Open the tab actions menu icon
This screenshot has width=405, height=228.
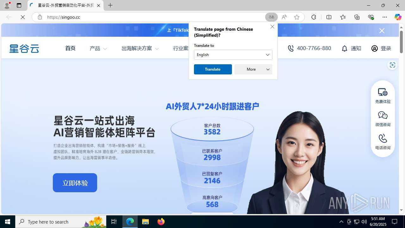[x=19, y=5]
